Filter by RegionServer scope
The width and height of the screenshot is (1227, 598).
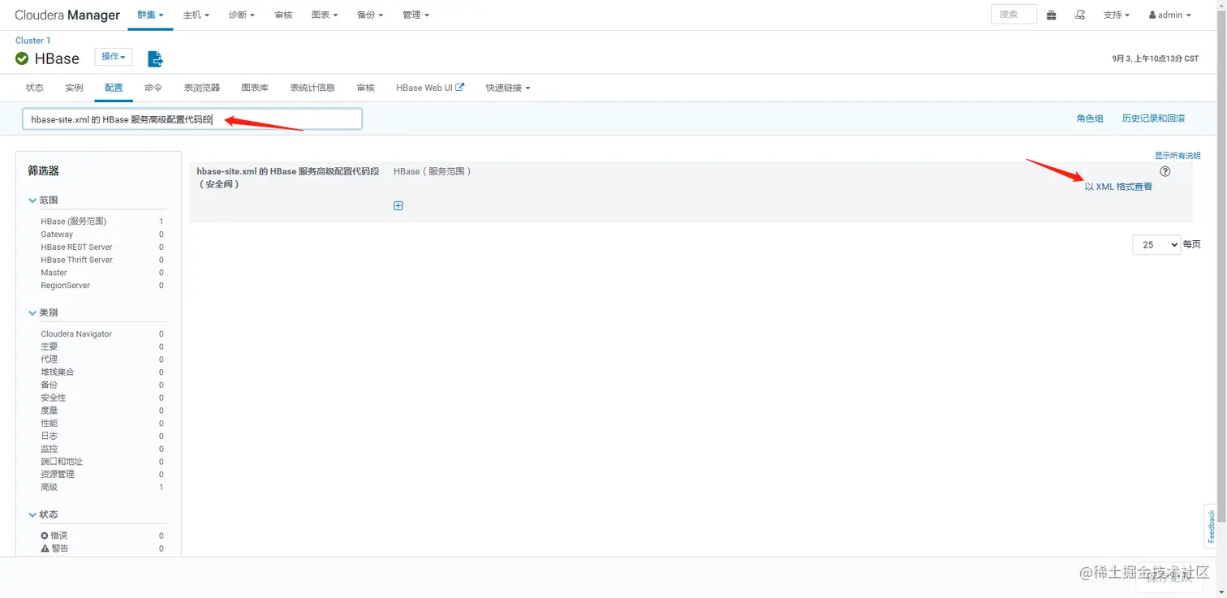point(65,286)
